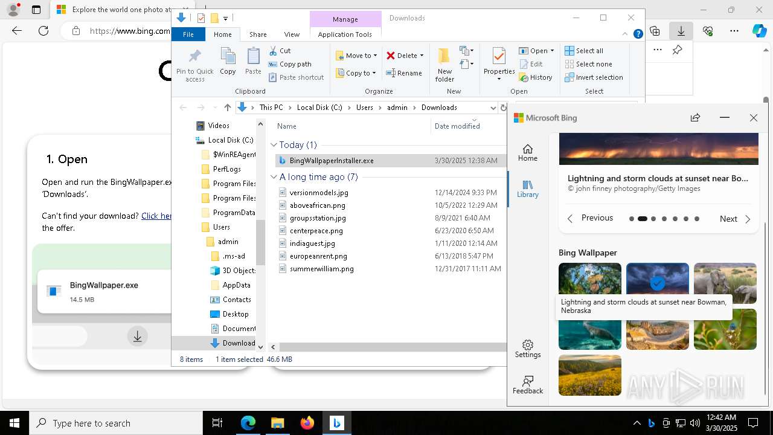Viewport: 773px width, 435px height.
Task: Open Bing Wallpaper Settings
Action: pyautogui.click(x=527, y=349)
